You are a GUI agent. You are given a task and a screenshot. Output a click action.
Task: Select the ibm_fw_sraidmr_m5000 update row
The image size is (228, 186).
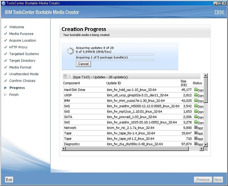point(133,106)
